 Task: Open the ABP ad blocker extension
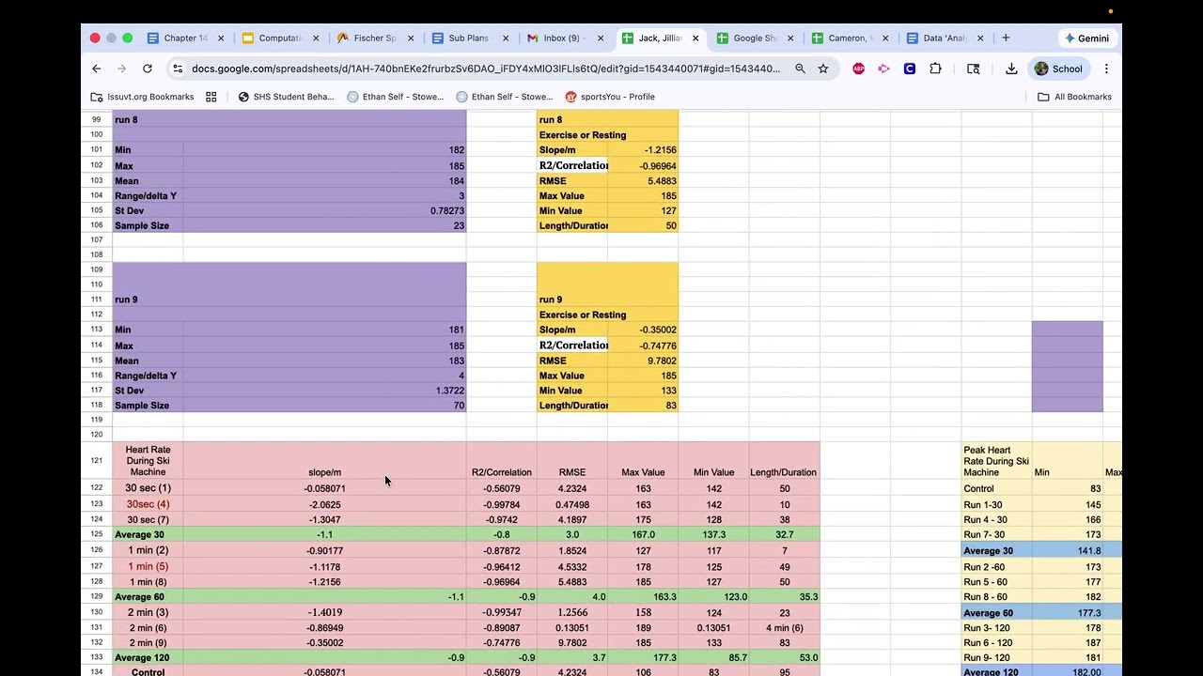pos(858,69)
